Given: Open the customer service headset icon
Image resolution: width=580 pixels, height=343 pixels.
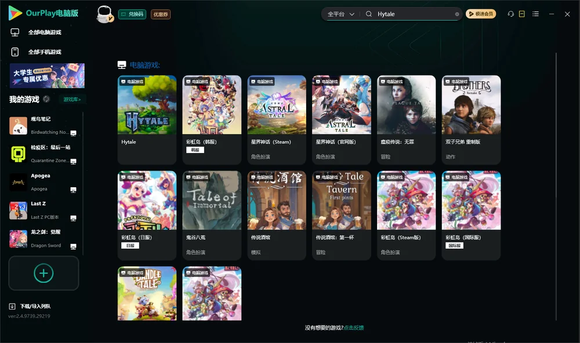Looking at the screenshot, I should pyautogui.click(x=511, y=14).
